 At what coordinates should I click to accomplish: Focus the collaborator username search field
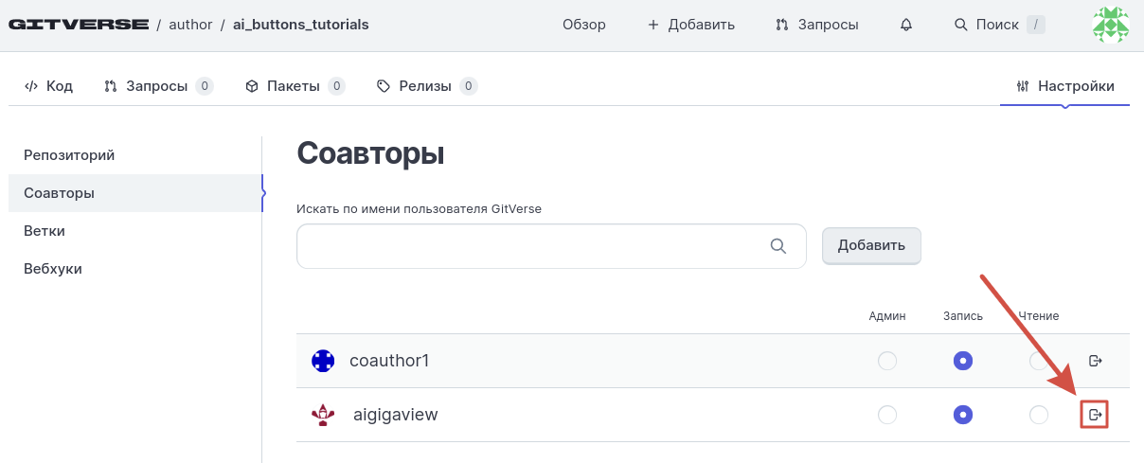tap(530, 246)
